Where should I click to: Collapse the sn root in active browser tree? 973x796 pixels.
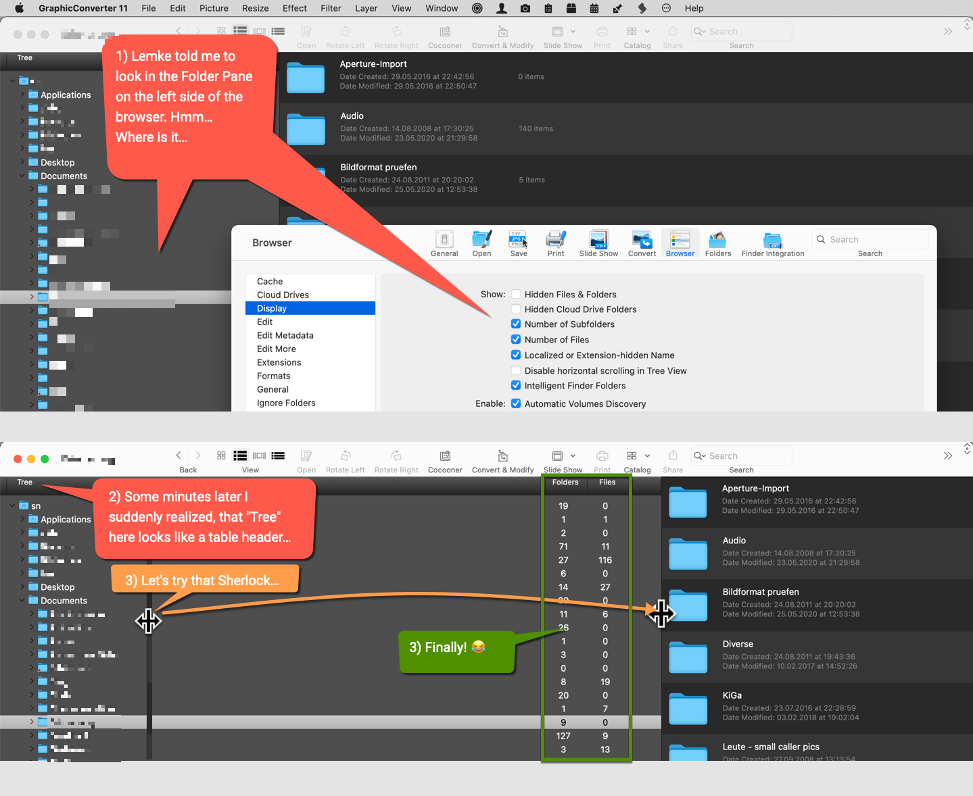(12, 505)
